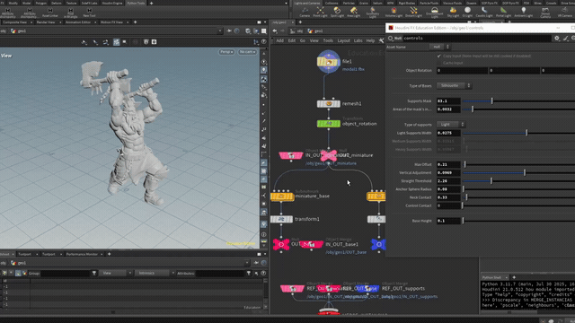Click the model1.fbx file link
Viewport: 575px width, 323px height.
pyautogui.click(x=353, y=69)
